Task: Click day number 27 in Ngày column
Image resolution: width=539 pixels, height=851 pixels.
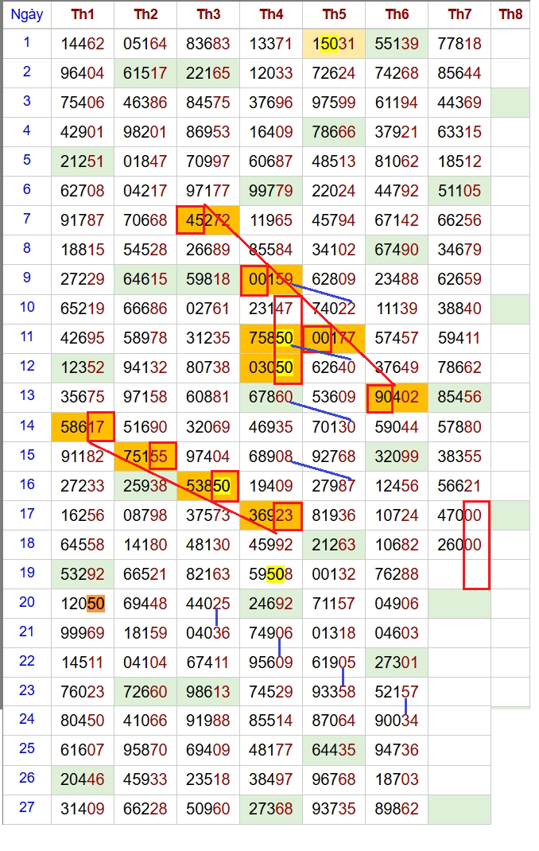Action: [27, 808]
